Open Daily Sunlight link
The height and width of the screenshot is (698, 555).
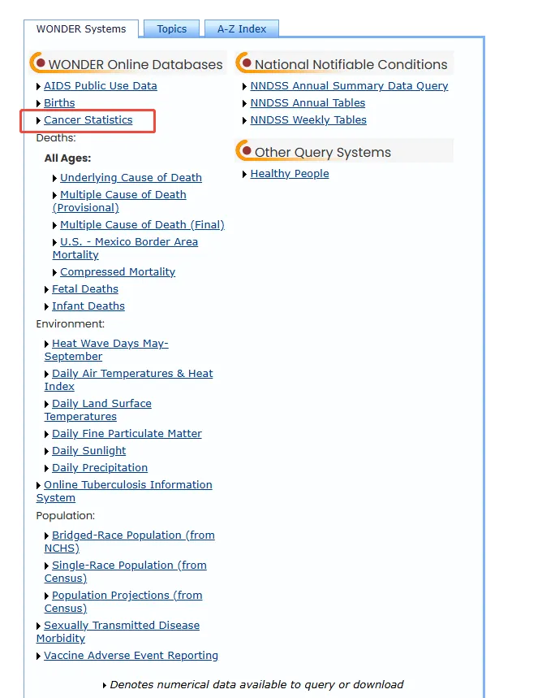89,451
